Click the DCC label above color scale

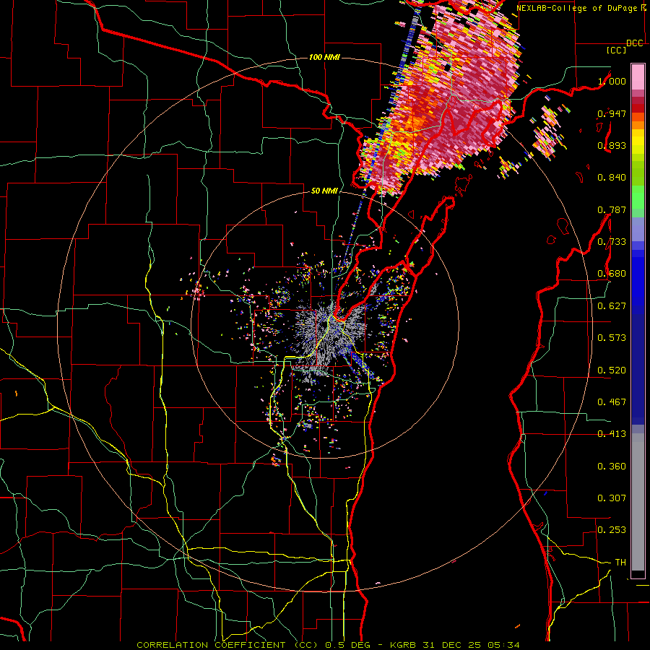pos(635,43)
